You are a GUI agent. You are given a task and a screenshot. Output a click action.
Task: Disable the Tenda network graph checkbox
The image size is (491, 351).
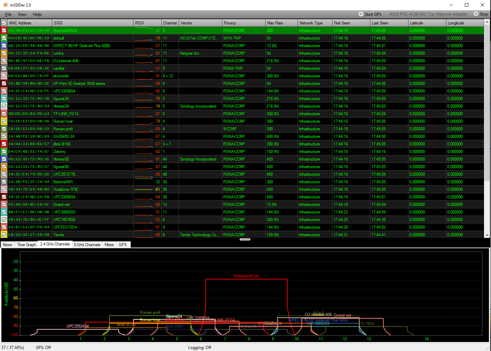coord(4,235)
